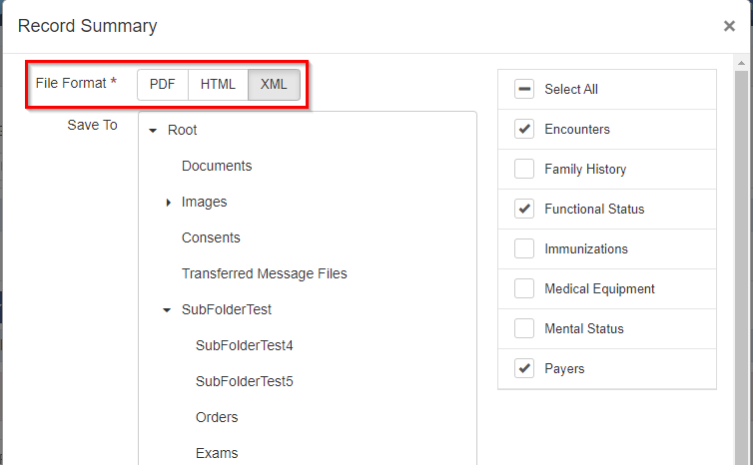Screen dimensions: 753x465
Task: Check the Family History checkbox
Action: click(x=524, y=169)
